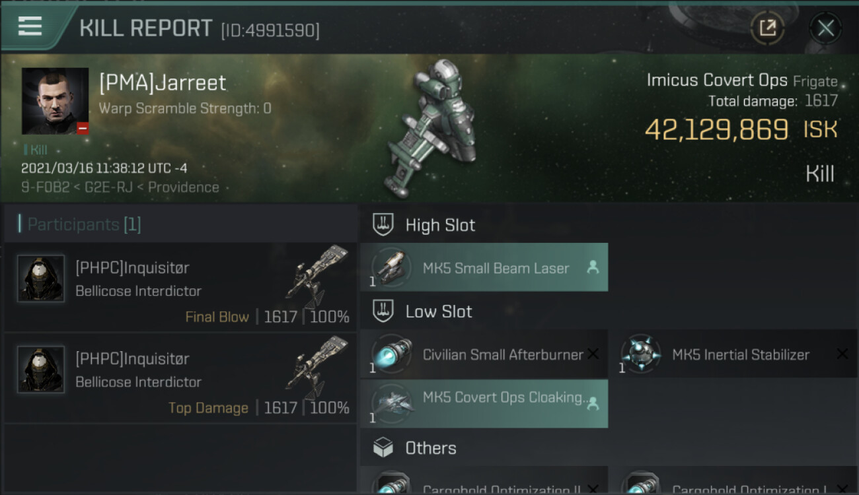Click the person marker on MK5 Small Beam Laser
Screen dimensions: 859x495
point(593,267)
